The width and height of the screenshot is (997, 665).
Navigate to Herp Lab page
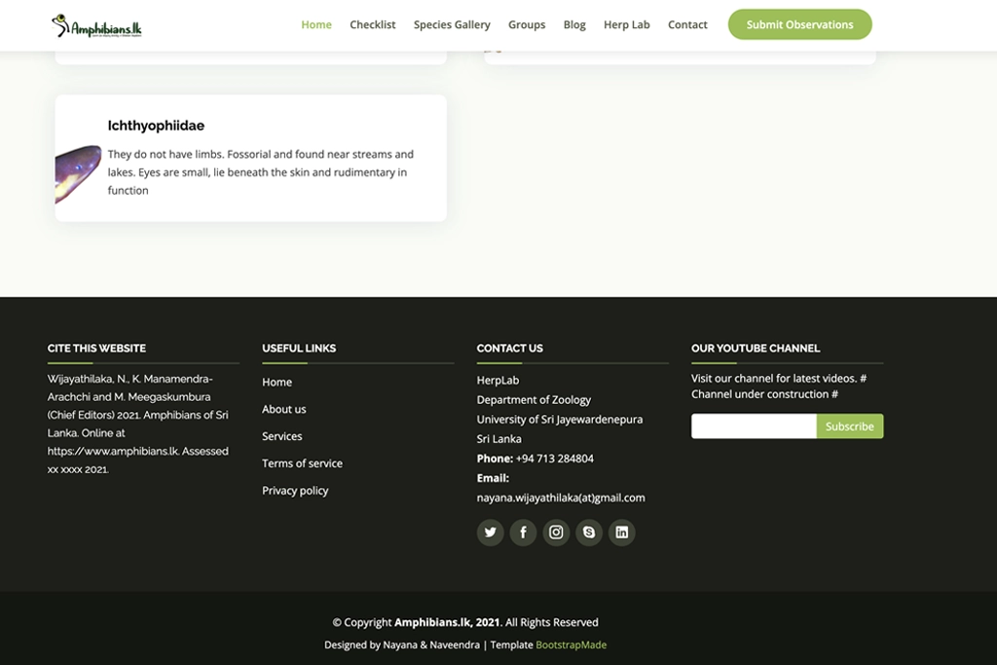(627, 25)
